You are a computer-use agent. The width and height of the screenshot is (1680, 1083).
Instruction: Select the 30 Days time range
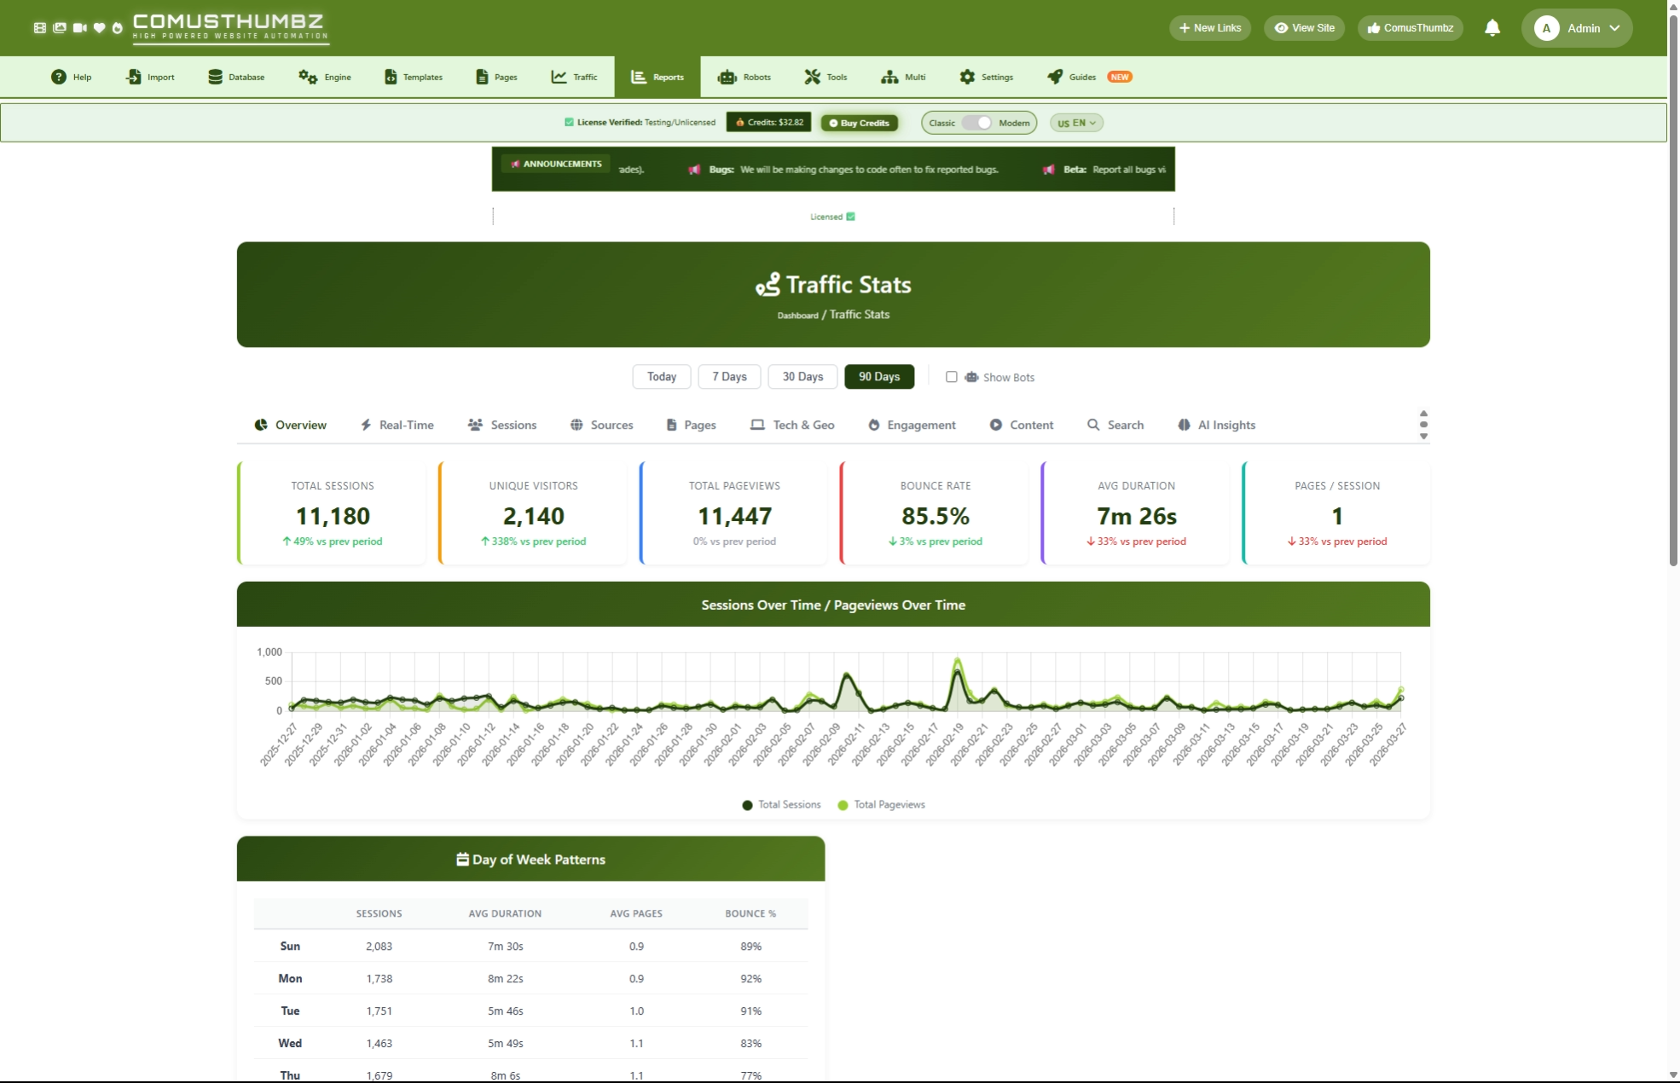pyautogui.click(x=801, y=376)
